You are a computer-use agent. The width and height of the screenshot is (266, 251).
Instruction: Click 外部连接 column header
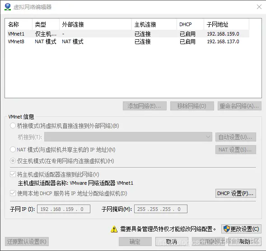click(95, 24)
